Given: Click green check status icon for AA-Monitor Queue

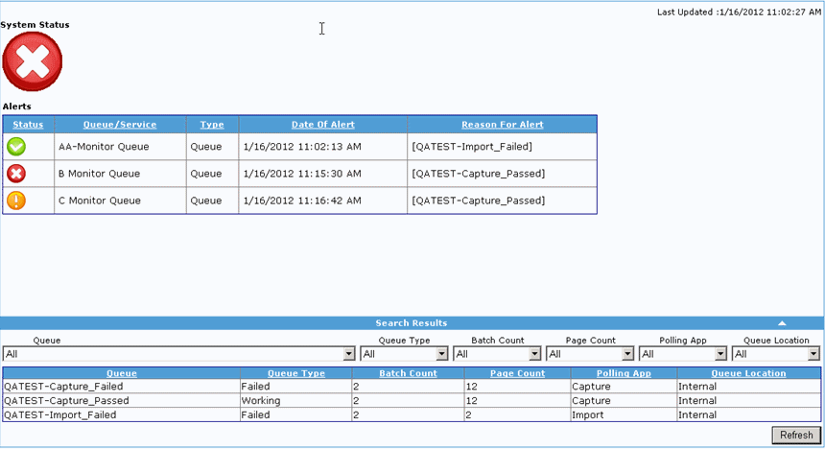Looking at the screenshot, I should [16, 147].
